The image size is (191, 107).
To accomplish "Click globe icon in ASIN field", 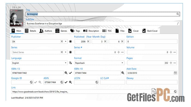I will (x=62, y=82).
